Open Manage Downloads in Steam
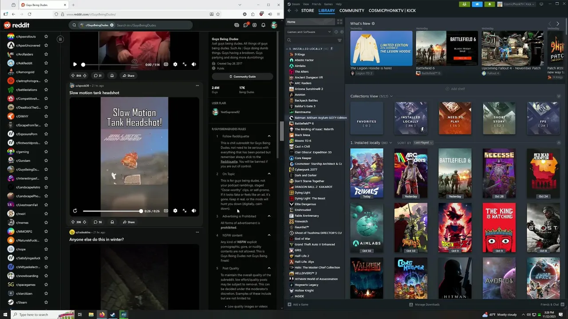Viewport: 568px width, 319px height. click(x=424, y=304)
